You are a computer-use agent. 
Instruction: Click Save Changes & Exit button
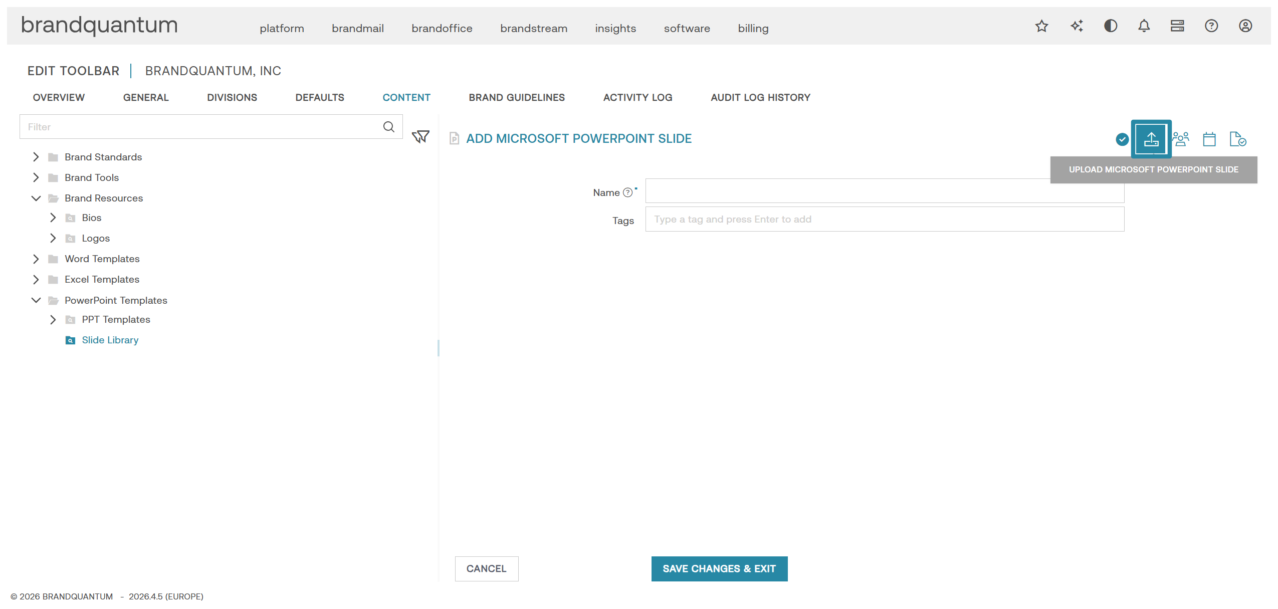coord(719,568)
